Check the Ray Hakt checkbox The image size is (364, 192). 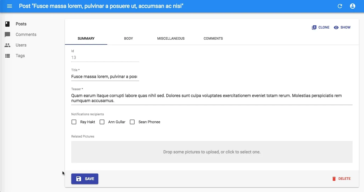coord(74,122)
